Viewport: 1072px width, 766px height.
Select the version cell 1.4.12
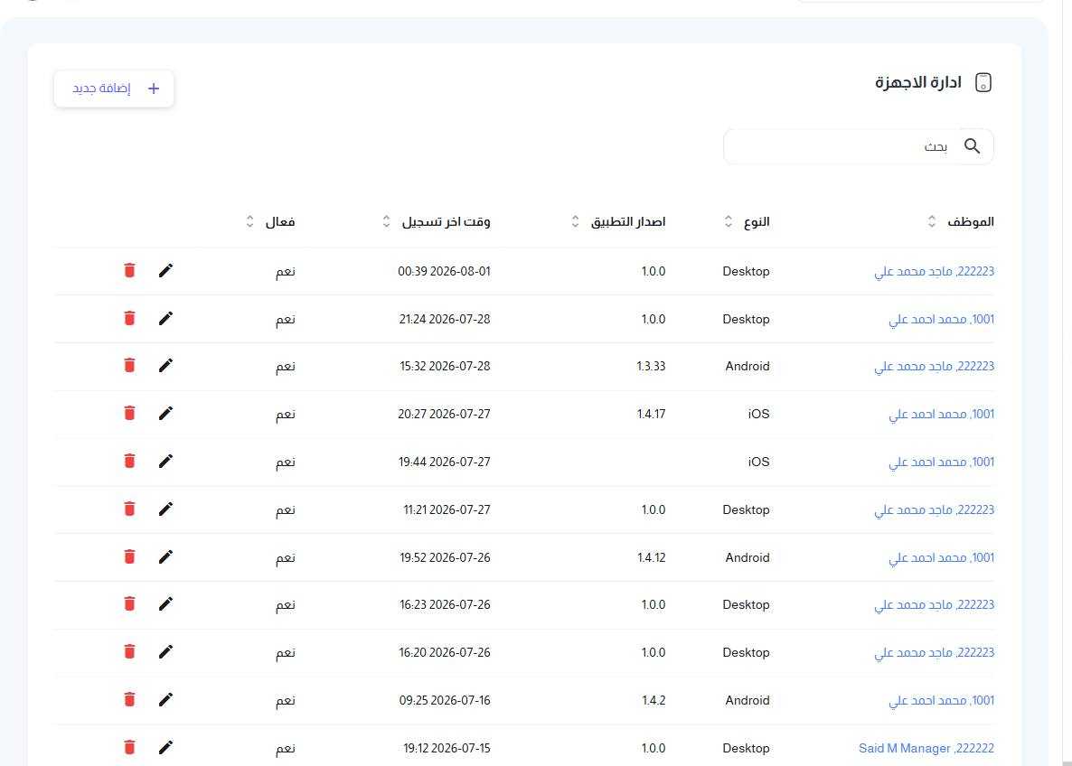tap(651, 557)
